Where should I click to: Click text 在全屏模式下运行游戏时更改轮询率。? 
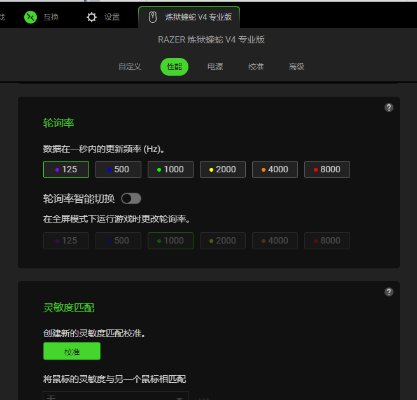pyautogui.click(x=117, y=219)
